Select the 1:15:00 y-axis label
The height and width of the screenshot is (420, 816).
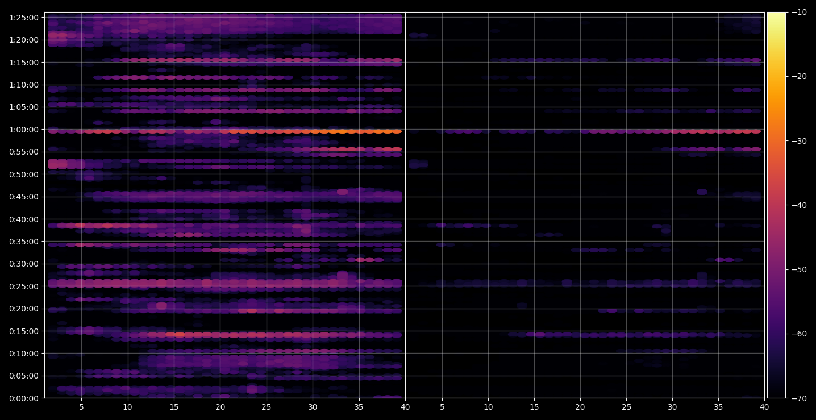click(24, 62)
